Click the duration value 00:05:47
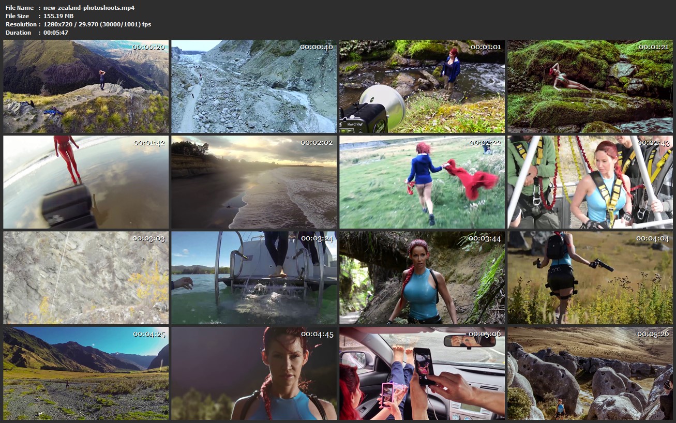Viewport: 676px width, 423px height. (56, 33)
